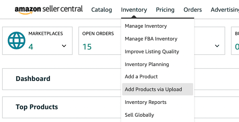239x122 pixels.
Task: Open the Catalog menu
Action: point(102,10)
